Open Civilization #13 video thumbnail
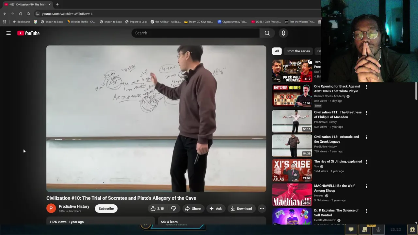 coord(292,146)
